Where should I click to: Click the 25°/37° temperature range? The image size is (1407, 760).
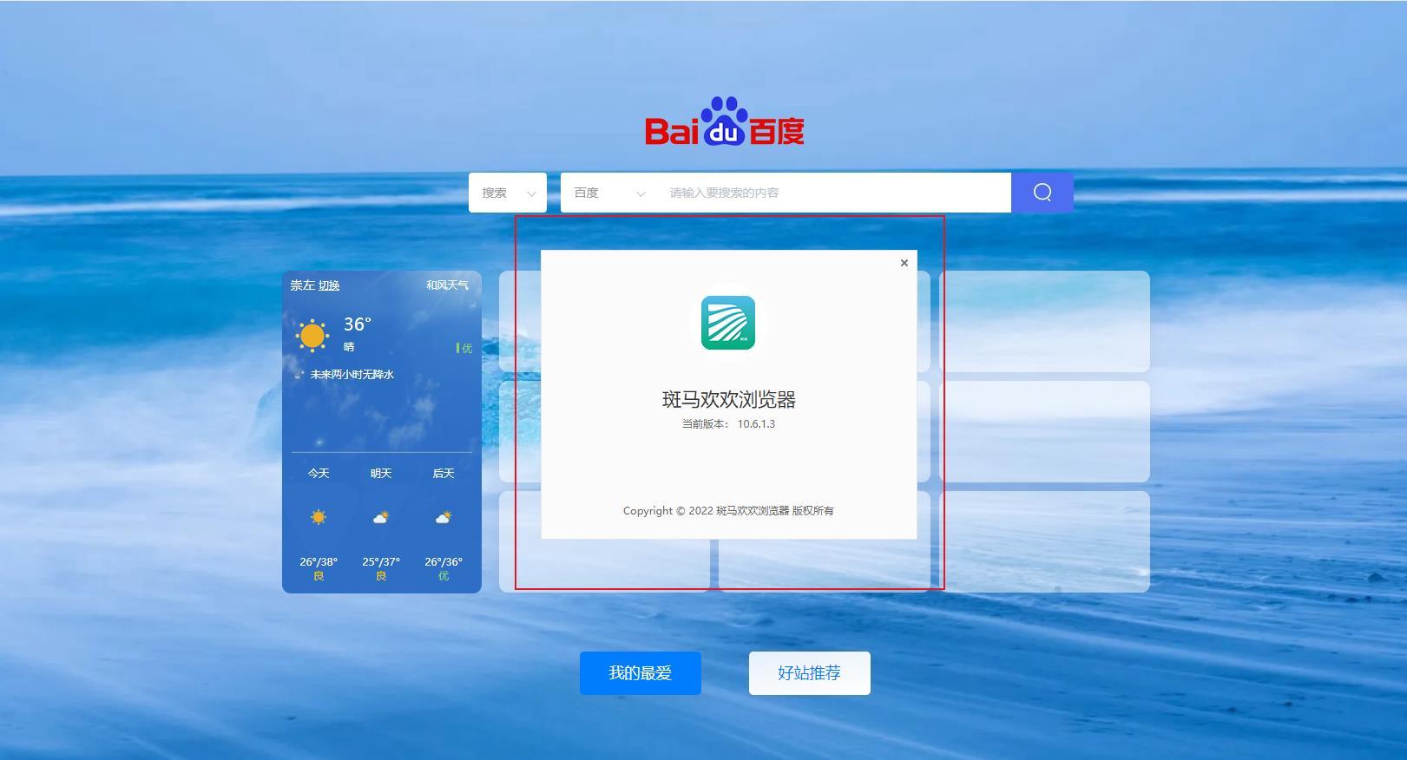coord(381,562)
